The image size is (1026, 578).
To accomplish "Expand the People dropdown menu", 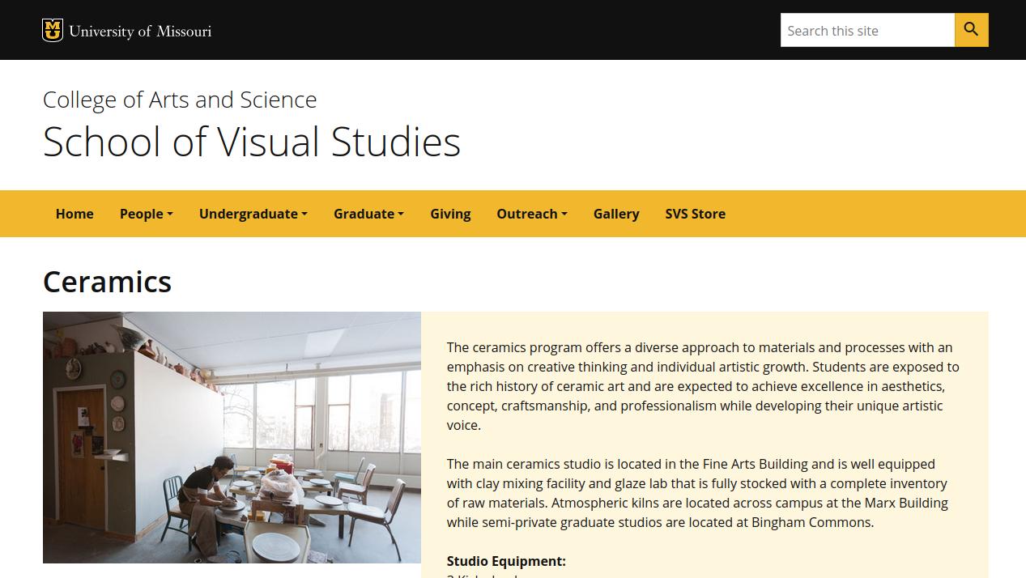I will click(x=146, y=214).
